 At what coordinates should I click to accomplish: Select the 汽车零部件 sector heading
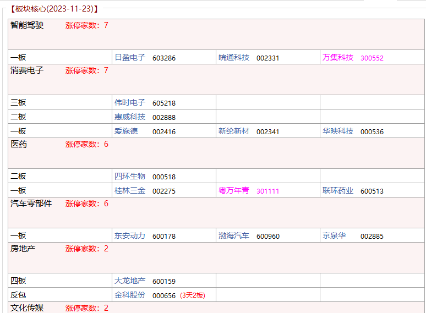[x=31, y=204]
